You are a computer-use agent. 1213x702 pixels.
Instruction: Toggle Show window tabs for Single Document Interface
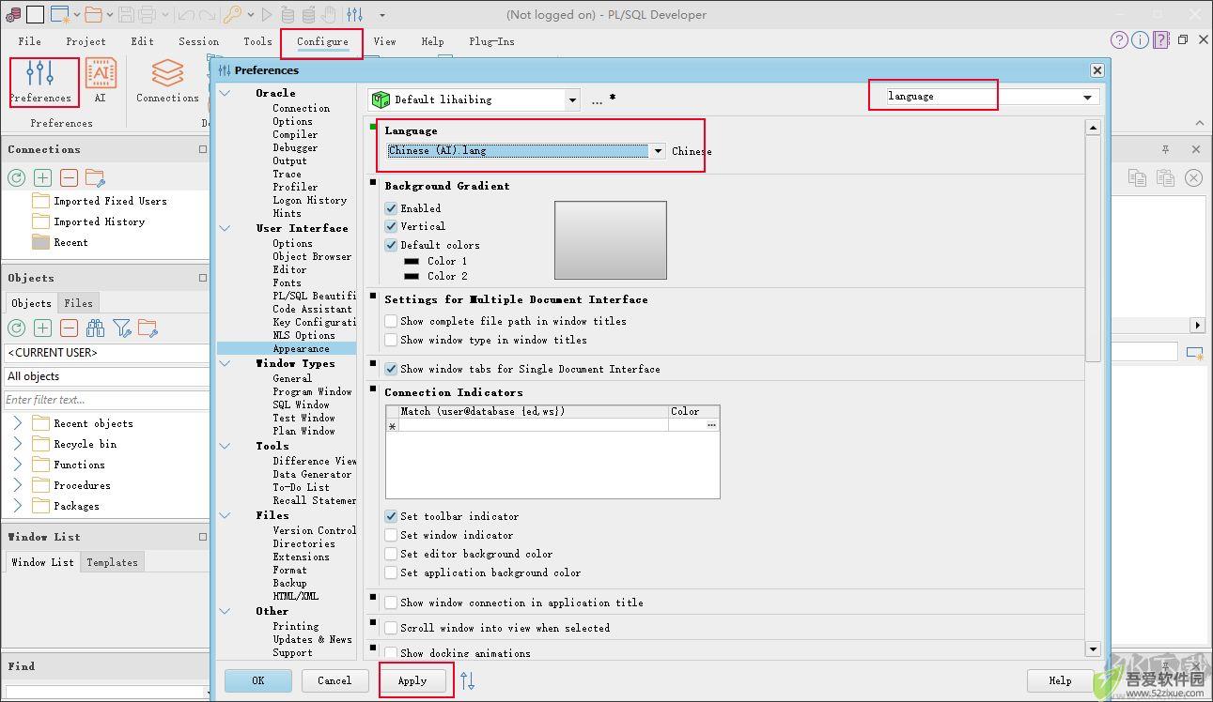[x=391, y=369]
